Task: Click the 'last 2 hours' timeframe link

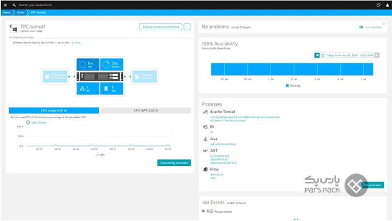Action: point(39,122)
